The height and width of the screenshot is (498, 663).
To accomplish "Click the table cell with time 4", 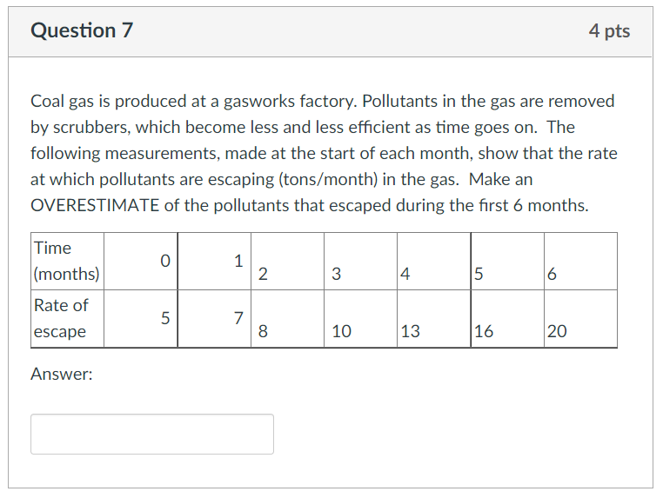I will pos(434,261).
